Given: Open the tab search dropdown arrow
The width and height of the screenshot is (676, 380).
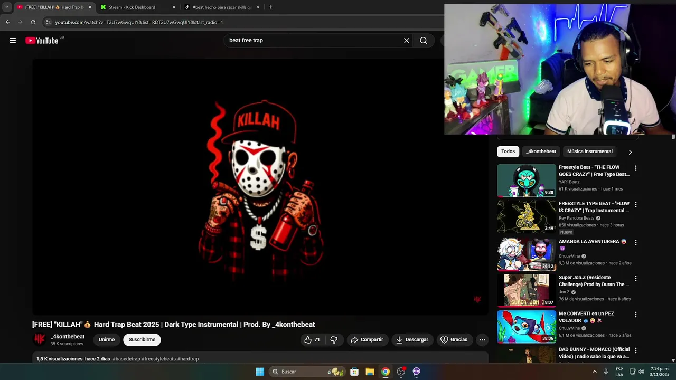Looking at the screenshot, I should point(7,7).
